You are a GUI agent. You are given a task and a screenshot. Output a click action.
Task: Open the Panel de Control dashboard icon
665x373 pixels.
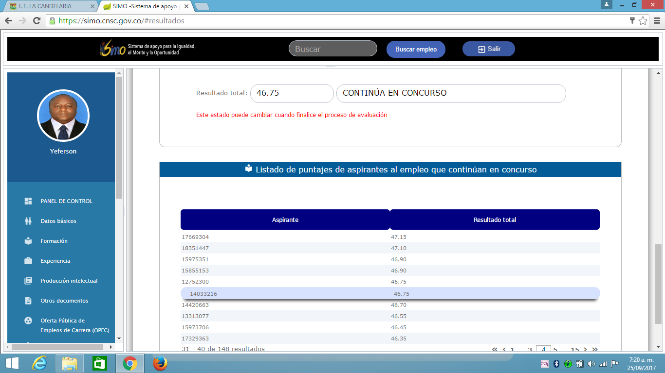coord(28,201)
